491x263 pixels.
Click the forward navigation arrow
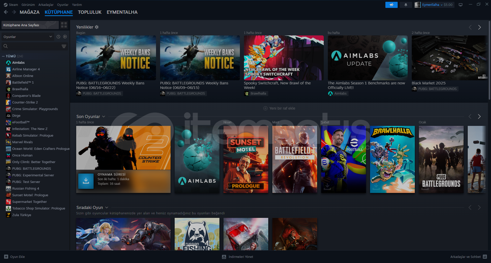(14, 12)
